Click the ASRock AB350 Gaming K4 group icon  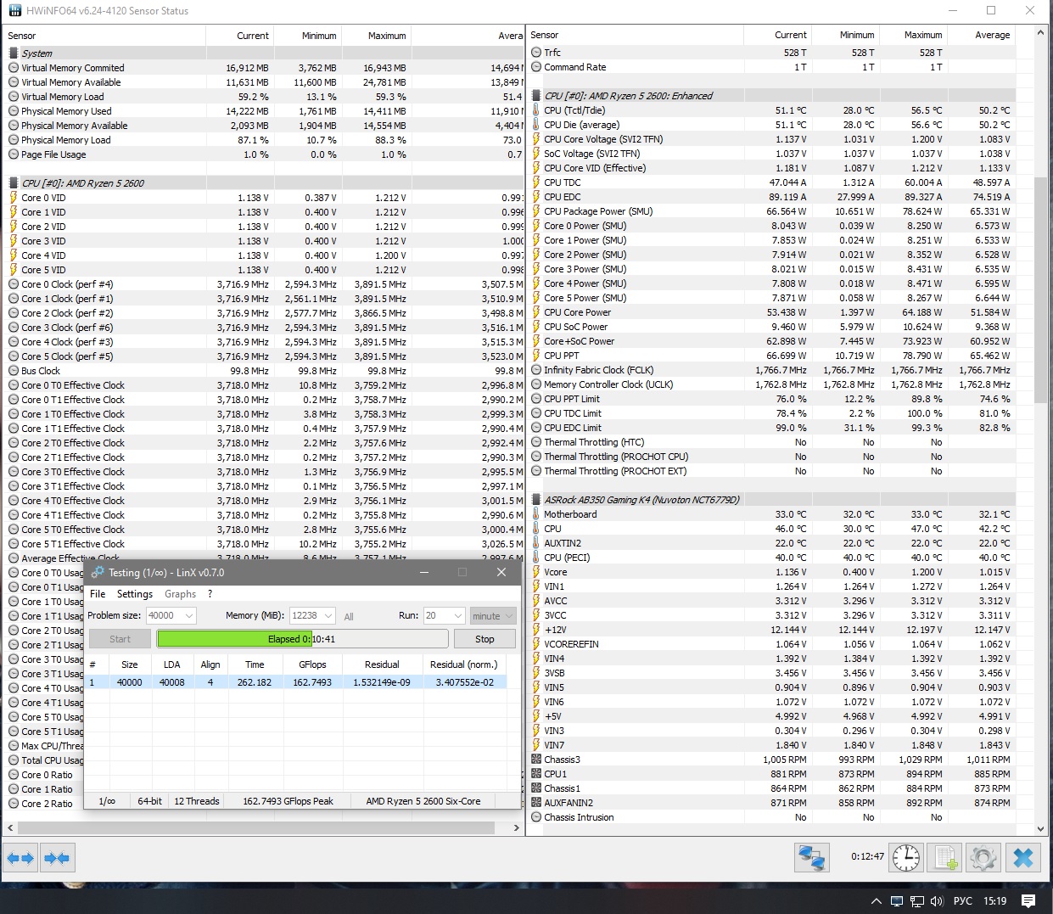coord(536,500)
